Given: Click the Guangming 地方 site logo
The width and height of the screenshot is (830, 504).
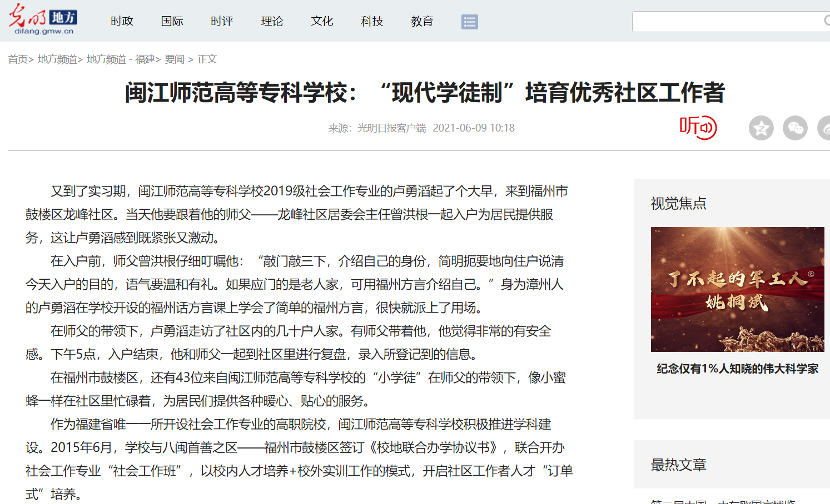Looking at the screenshot, I should pyautogui.click(x=43, y=20).
